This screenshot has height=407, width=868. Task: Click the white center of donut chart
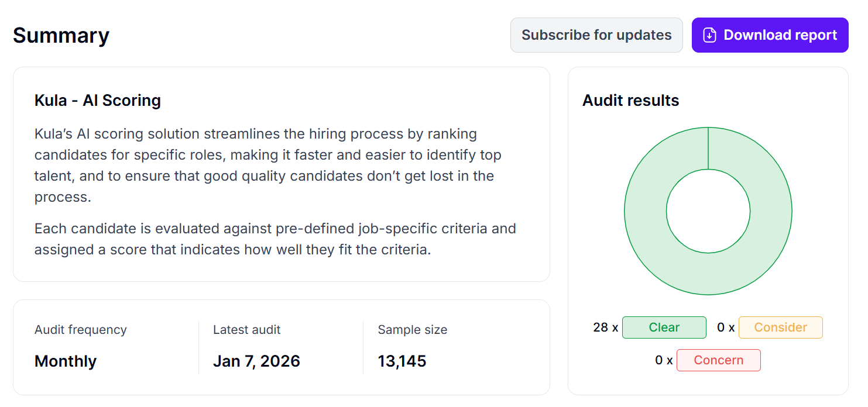tap(708, 211)
